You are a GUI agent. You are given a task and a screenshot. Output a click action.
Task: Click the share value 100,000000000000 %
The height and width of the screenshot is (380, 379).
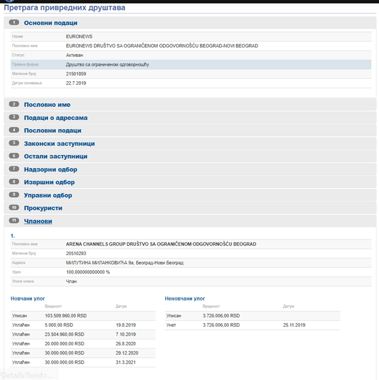point(88,272)
